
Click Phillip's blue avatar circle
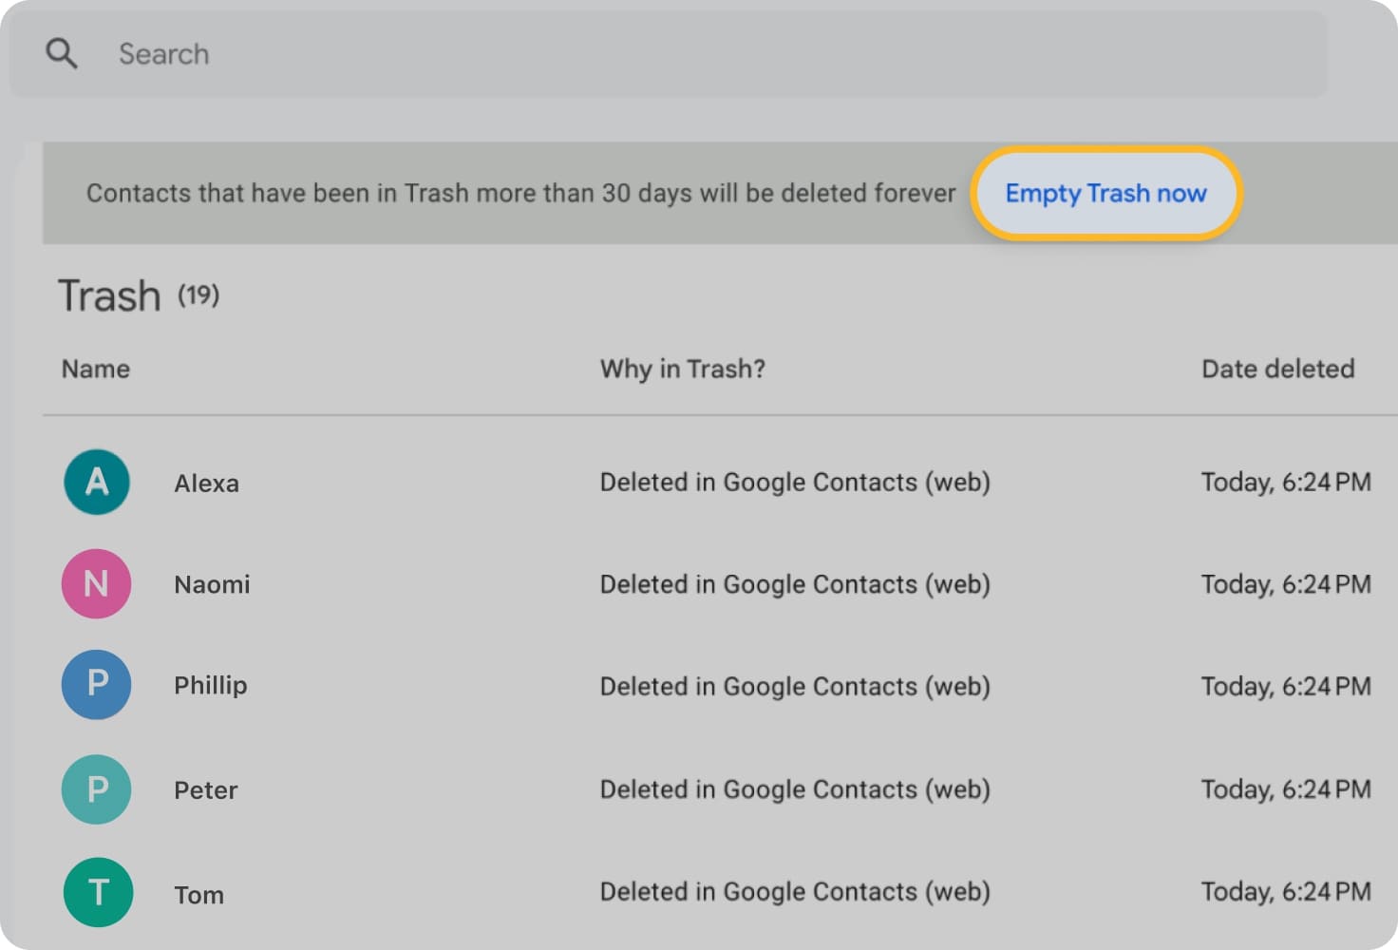coord(96,685)
